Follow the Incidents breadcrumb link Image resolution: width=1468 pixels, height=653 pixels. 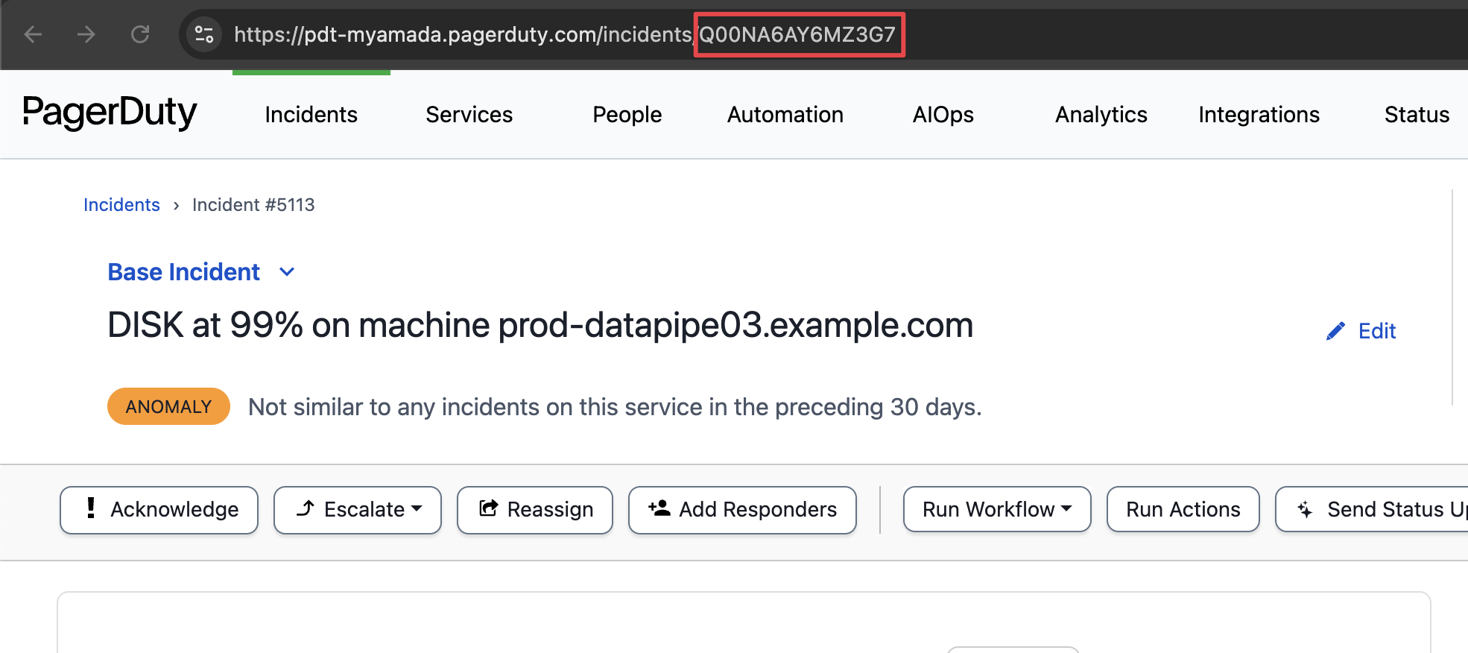pyautogui.click(x=121, y=205)
